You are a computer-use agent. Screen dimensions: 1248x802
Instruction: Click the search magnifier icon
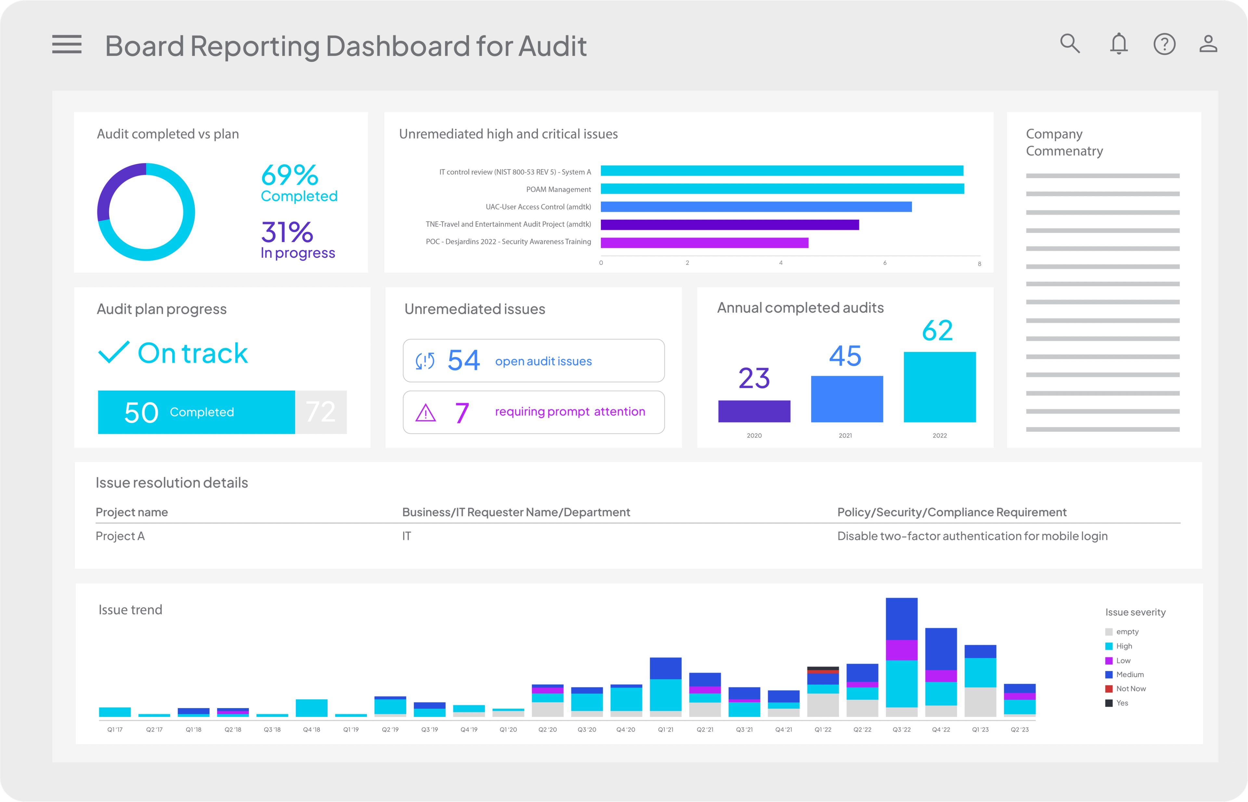tap(1070, 44)
